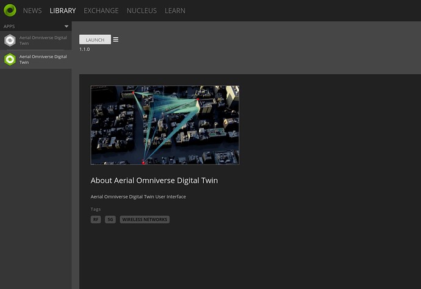Open the NEWS tab
Screen dimensions: 421x289
(x=32, y=11)
